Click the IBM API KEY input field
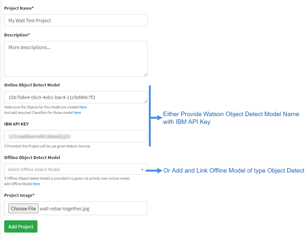The image size is (308, 240). [76, 136]
